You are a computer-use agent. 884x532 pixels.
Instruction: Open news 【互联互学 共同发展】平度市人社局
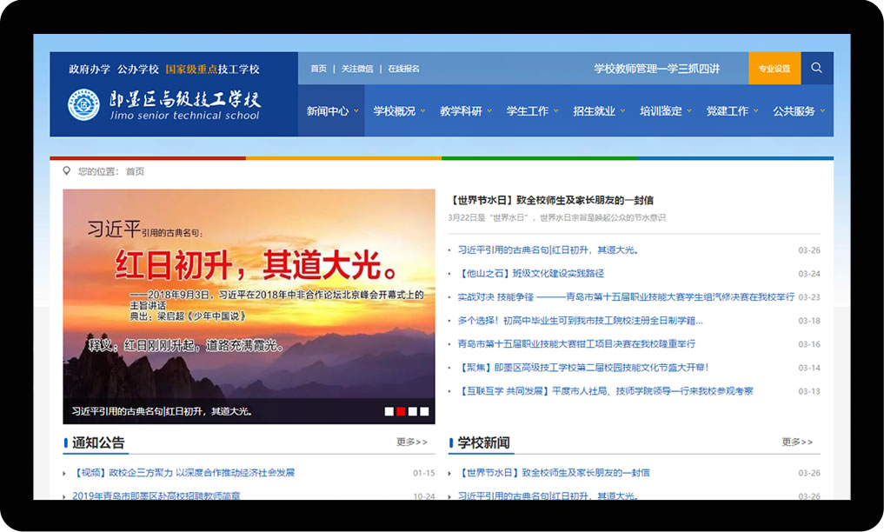pos(606,391)
